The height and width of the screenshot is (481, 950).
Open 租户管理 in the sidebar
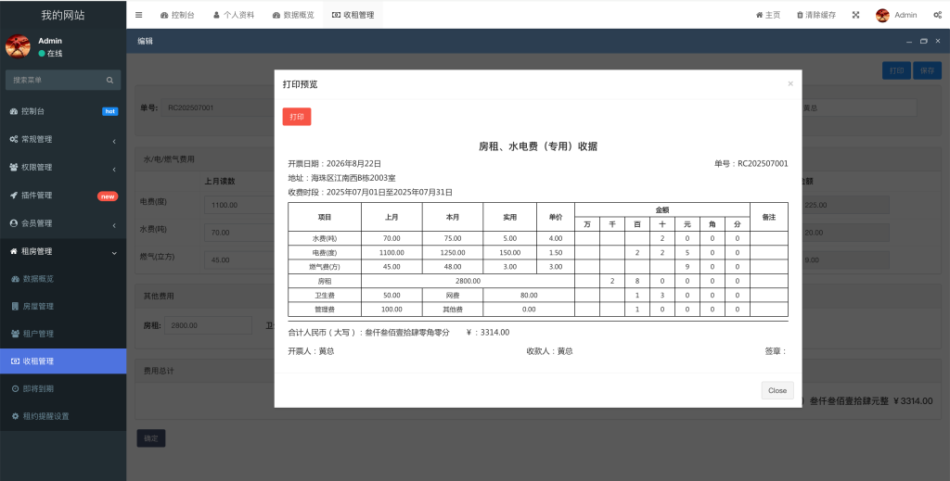(x=63, y=334)
